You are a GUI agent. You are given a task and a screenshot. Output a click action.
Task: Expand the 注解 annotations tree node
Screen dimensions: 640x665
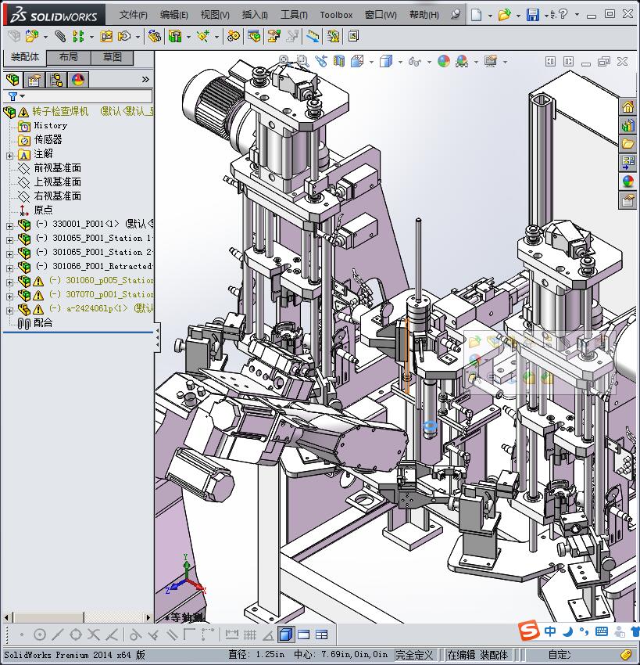point(9,155)
